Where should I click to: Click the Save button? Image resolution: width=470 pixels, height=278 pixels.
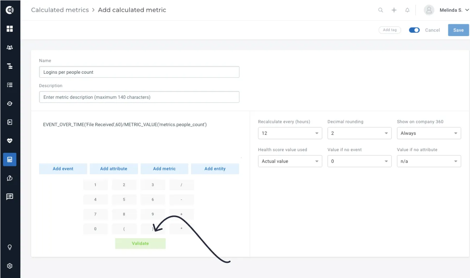(x=458, y=30)
